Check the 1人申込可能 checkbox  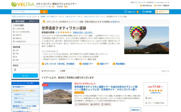14,28
